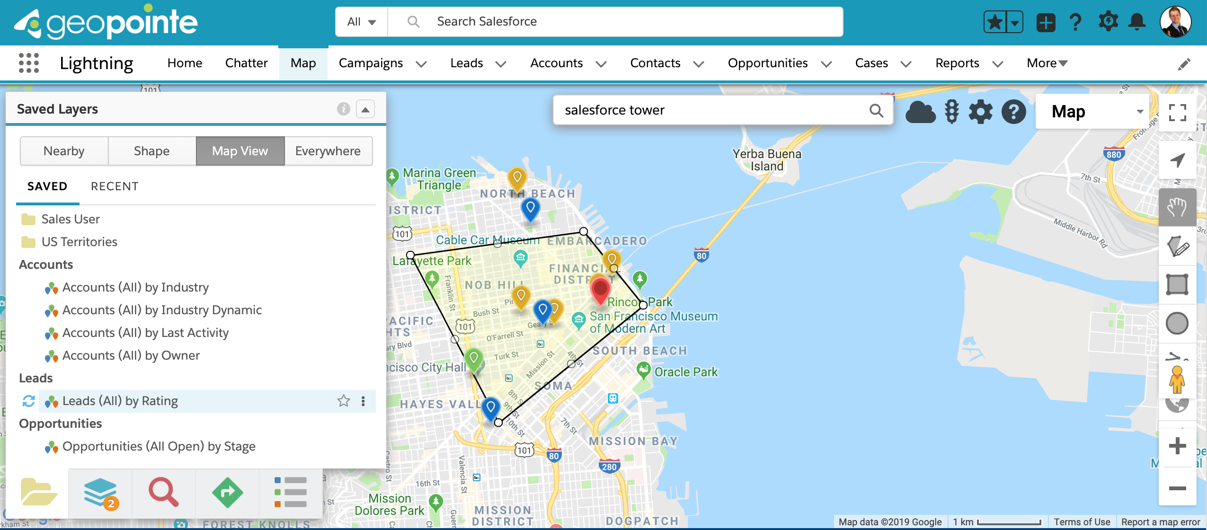Click the Street View pegman icon

1177,379
